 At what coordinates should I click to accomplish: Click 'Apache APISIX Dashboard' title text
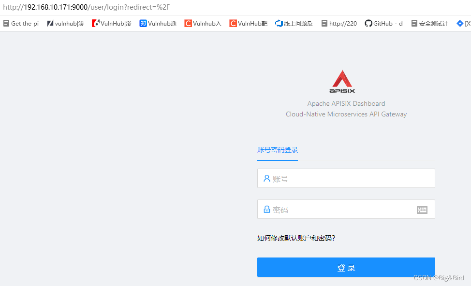(x=346, y=103)
